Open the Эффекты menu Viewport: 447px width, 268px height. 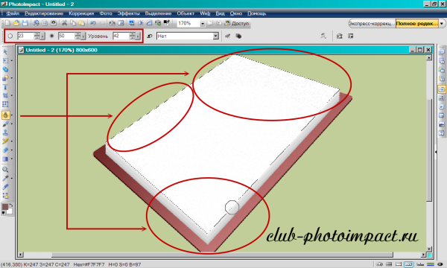(x=129, y=13)
